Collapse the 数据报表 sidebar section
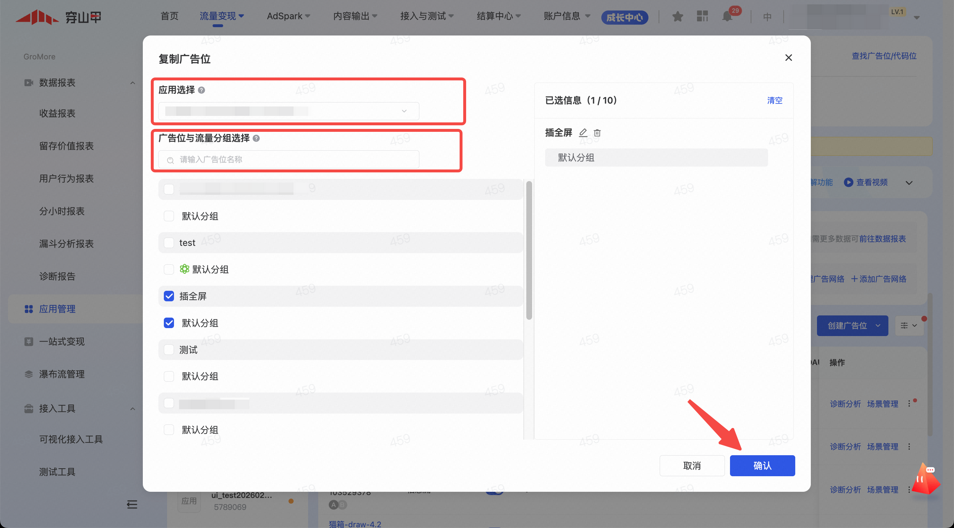954x528 pixels. (133, 83)
